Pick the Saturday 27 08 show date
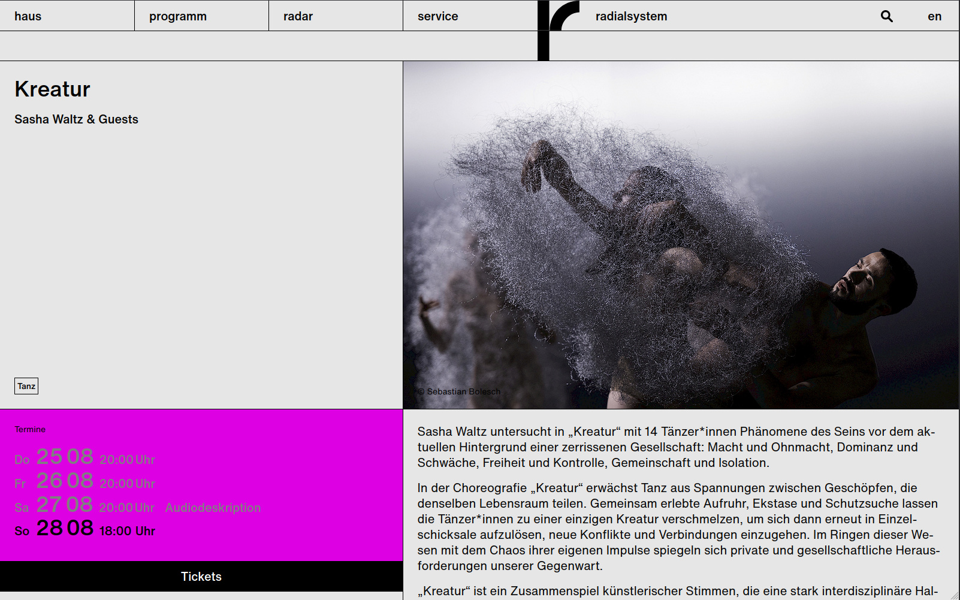 (84, 506)
